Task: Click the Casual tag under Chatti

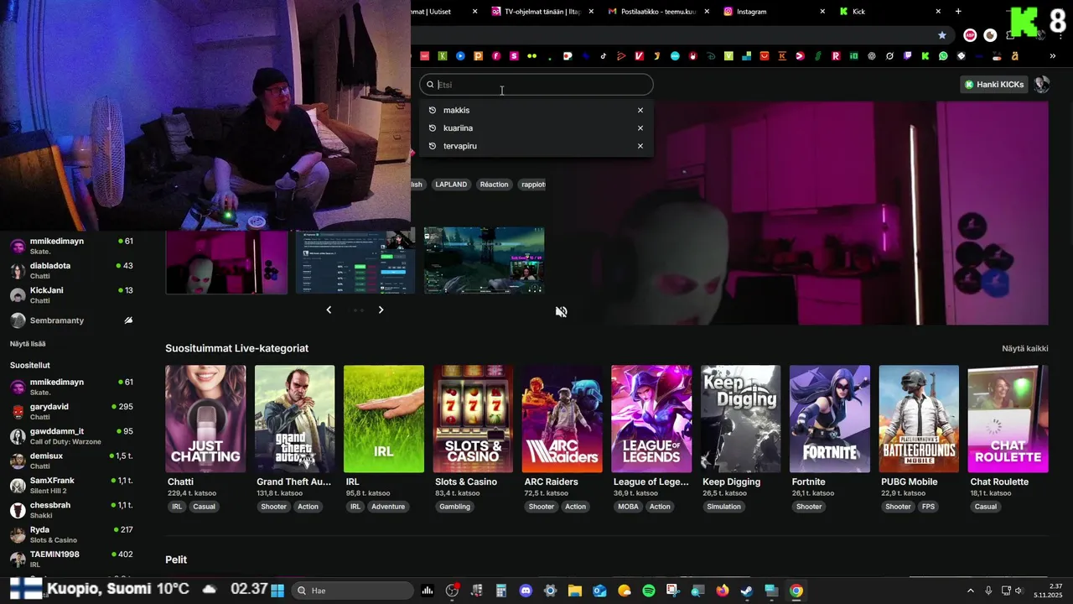Action: (x=204, y=507)
